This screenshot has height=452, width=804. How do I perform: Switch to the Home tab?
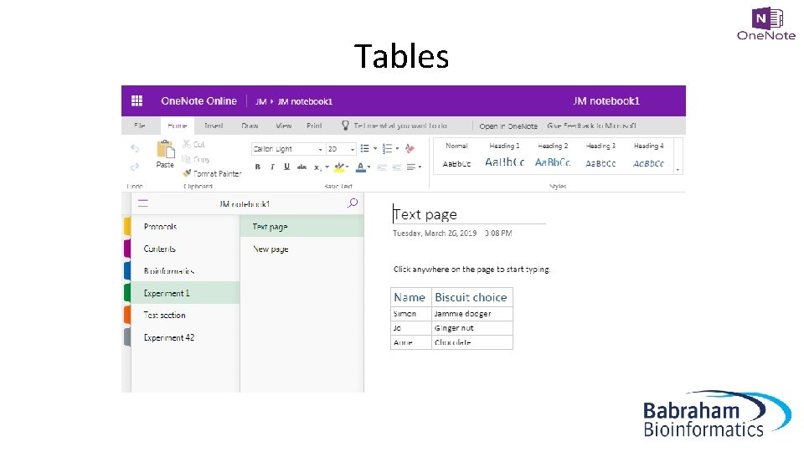click(178, 126)
